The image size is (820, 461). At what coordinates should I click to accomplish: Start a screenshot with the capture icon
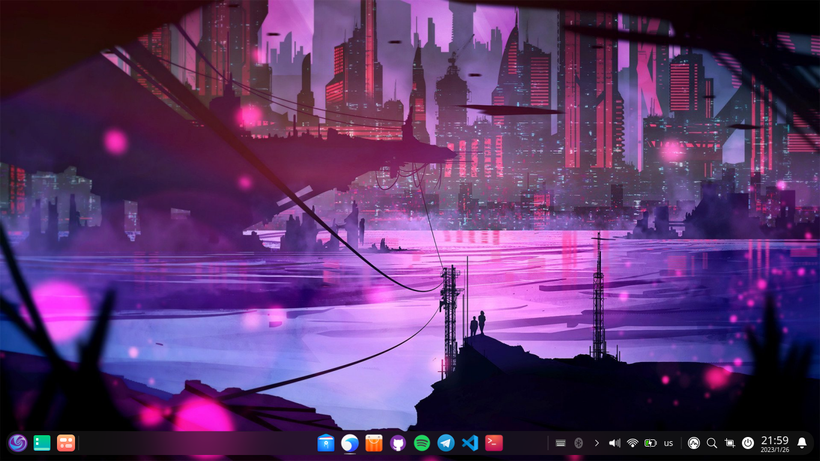(730, 443)
